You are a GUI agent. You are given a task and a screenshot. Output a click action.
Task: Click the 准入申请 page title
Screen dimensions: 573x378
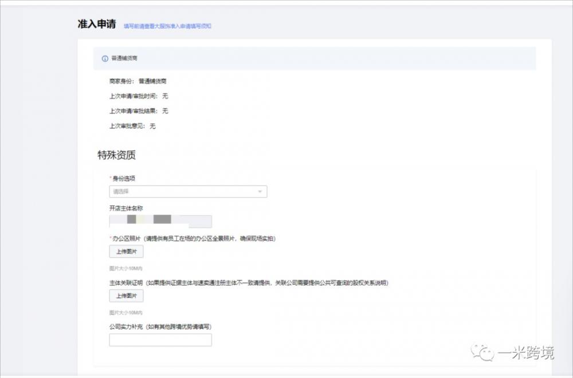point(97,25)
